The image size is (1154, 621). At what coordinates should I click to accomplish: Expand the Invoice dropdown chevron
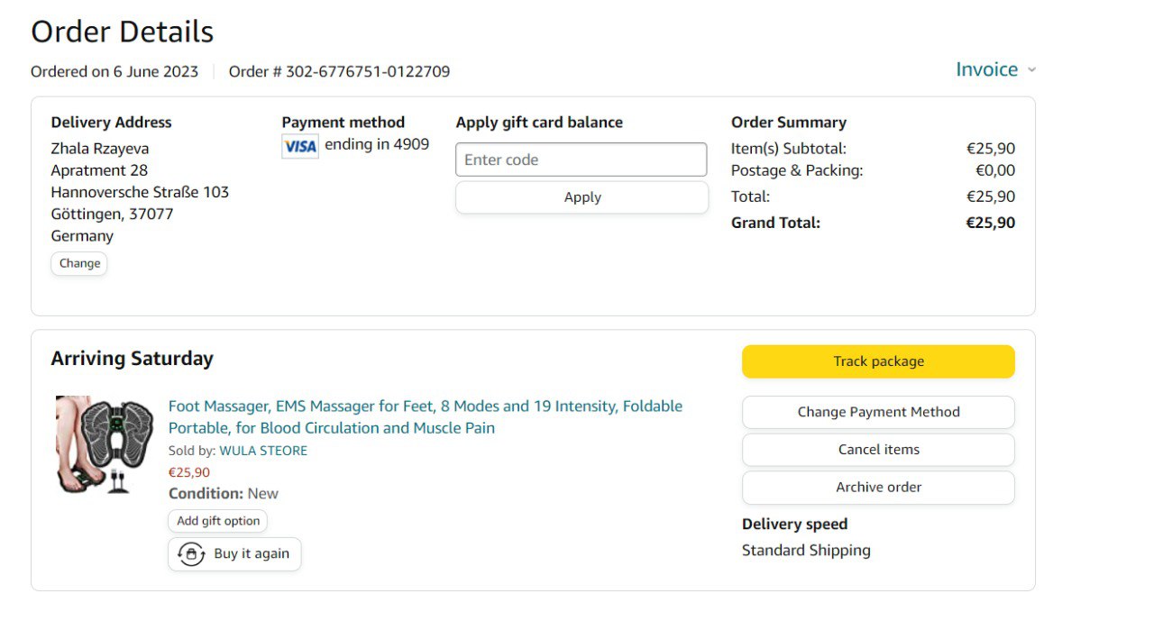coord(1031,70)
